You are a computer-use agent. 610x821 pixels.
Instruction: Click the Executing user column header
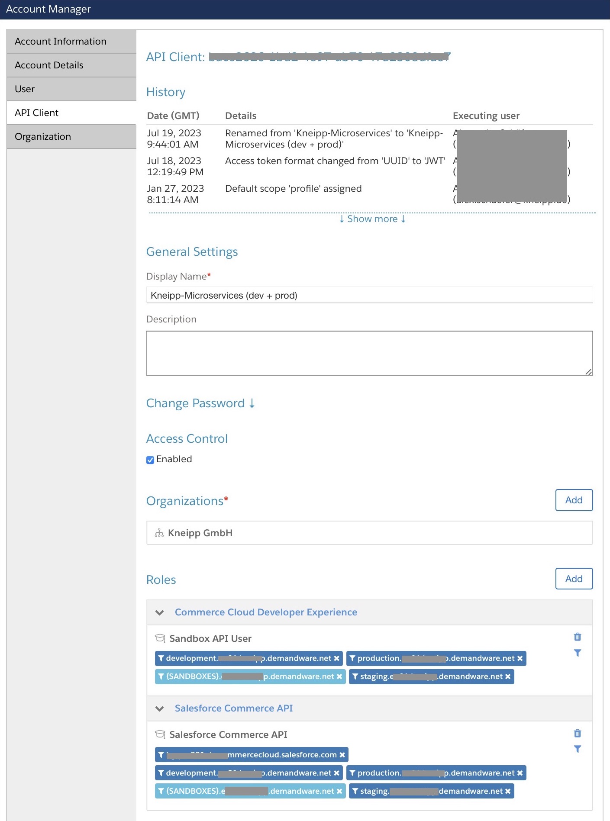pos(486,116)
